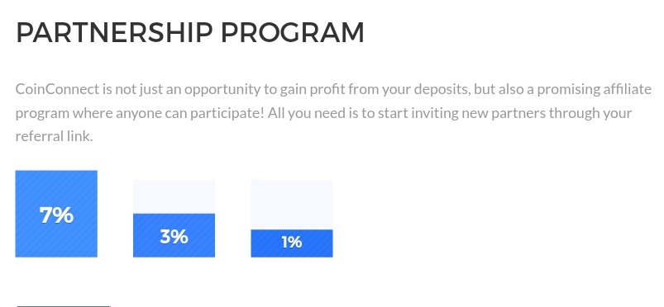Click the dark button below the bars
The image size is (664, 307).
coord(64,305)
